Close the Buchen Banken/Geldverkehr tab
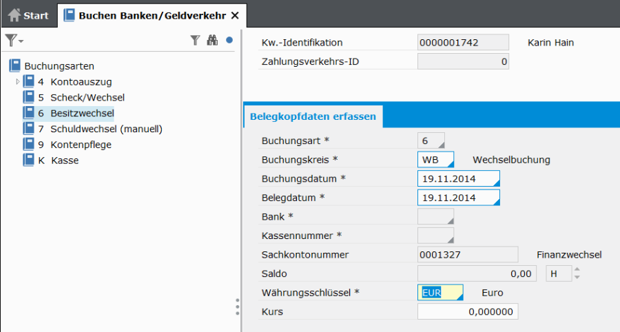 235,15
